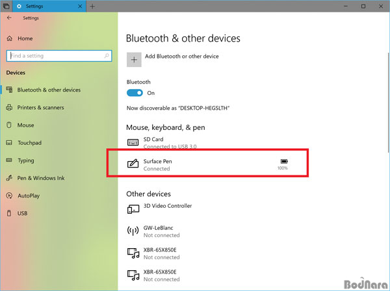Open the Home page
This screenshot has height=291, width=390.
pyautogui.click(x=20, y=38)
